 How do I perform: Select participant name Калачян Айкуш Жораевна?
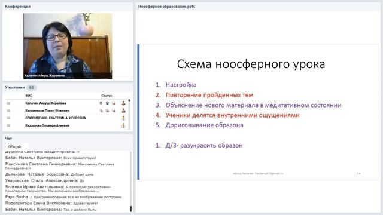[x=45, y=103]
